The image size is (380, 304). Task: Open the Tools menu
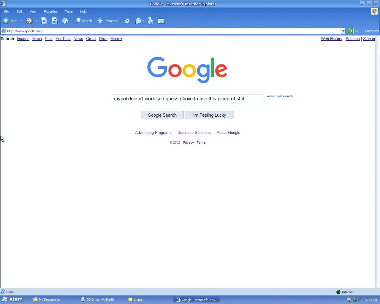(69, 12)
